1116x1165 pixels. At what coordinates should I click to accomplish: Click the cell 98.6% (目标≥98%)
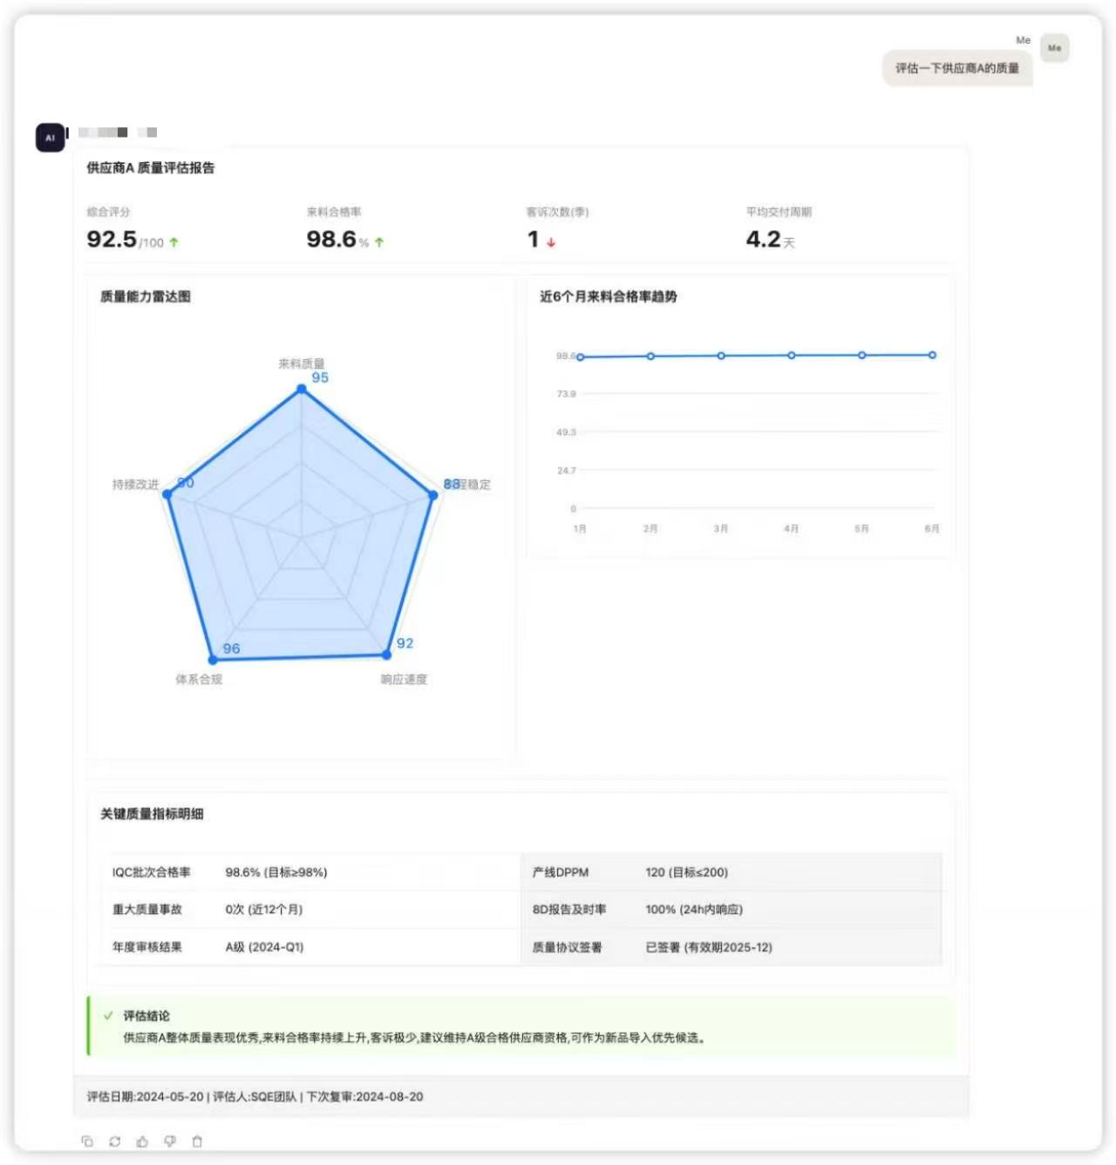pos(276,872)
